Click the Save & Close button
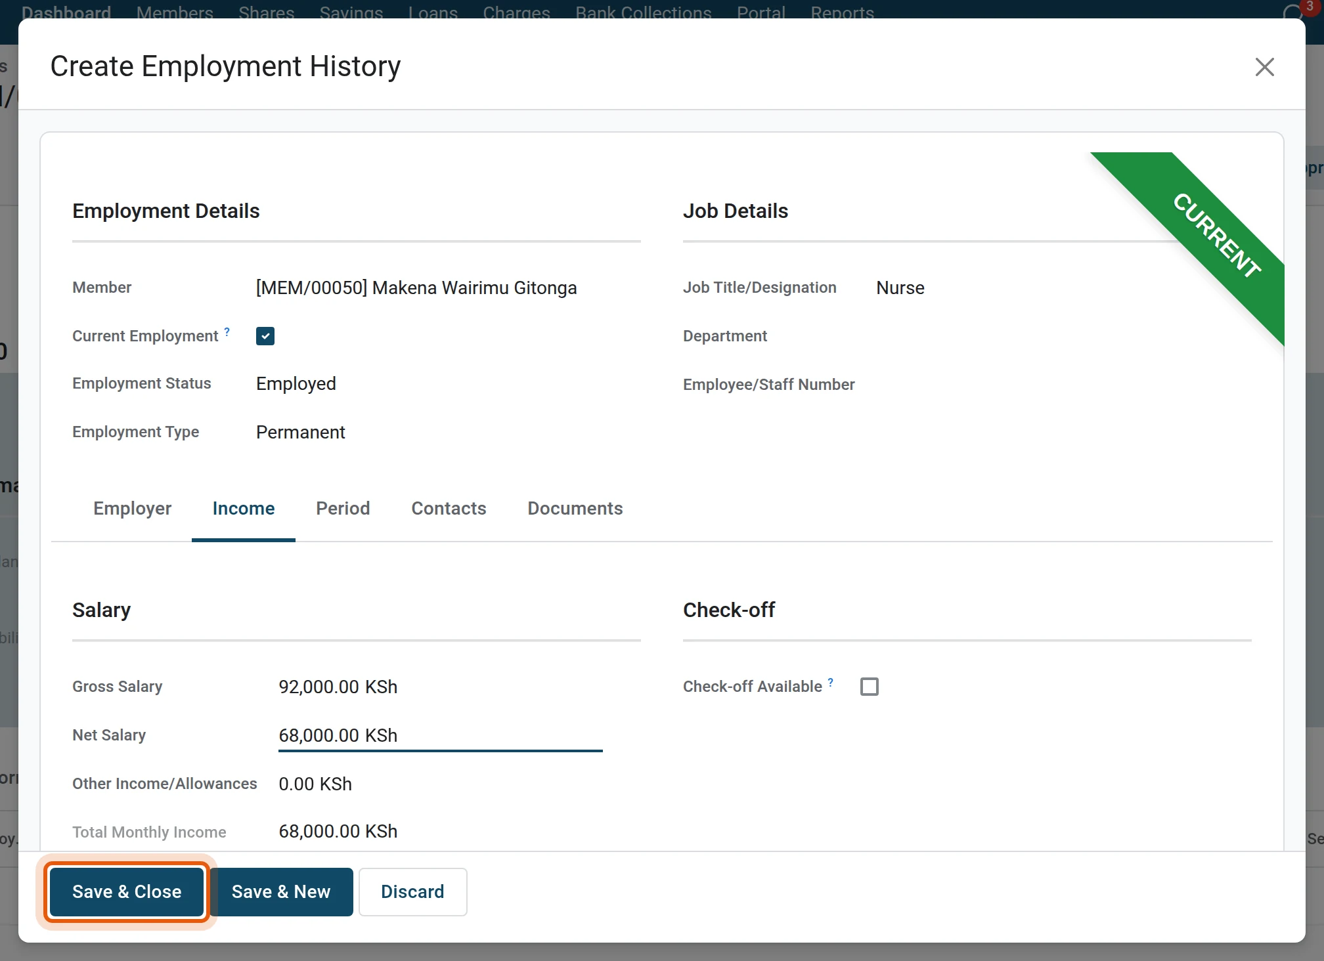This screenshot has height=961, width=1324. click(x=127, y=892)
